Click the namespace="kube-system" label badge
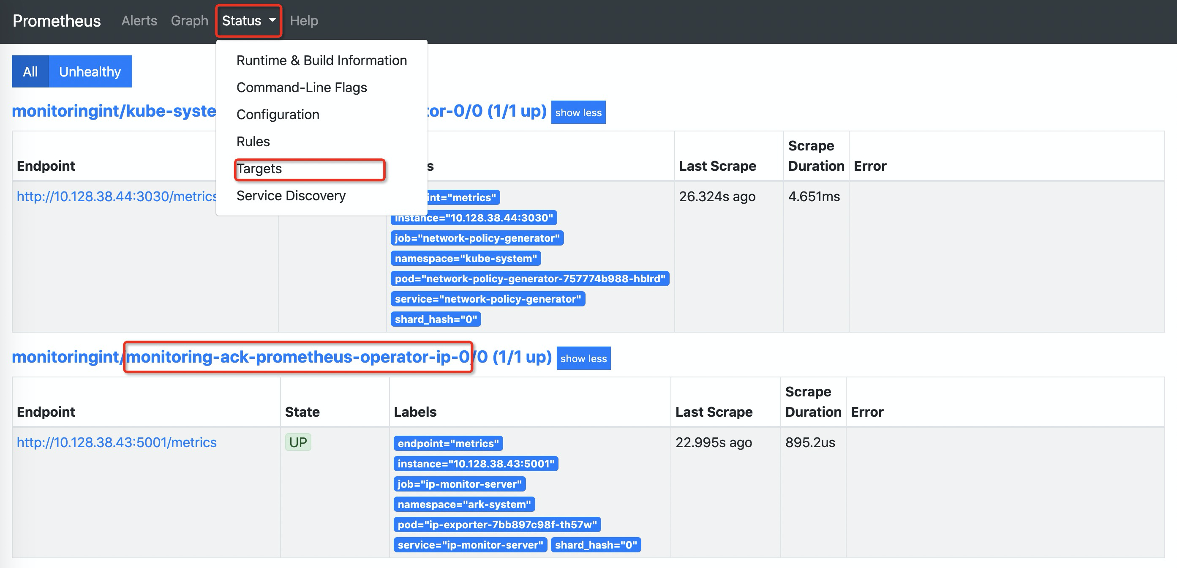 [466, 258]
